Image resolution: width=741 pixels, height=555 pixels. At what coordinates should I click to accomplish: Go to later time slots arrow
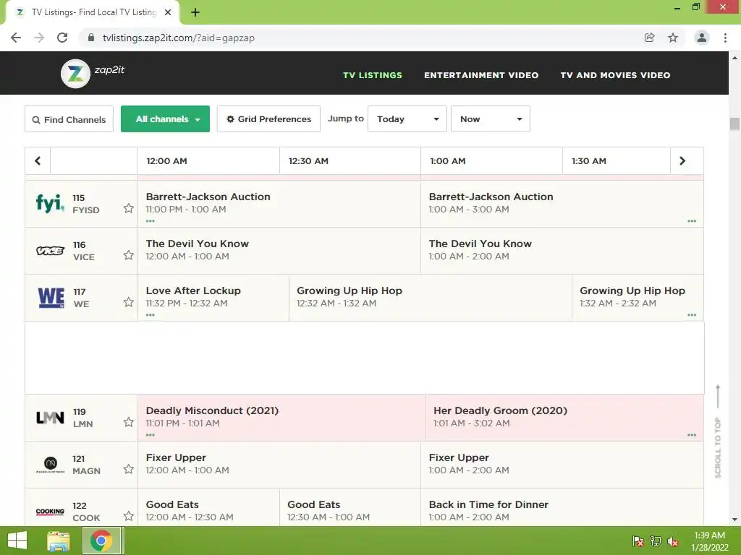click(682, 161)
